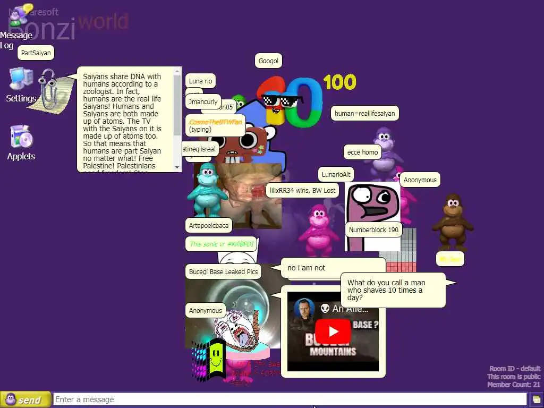Open the Settings computer icon
The height and width of the screenshot is (408, 544).
(21, 80)
